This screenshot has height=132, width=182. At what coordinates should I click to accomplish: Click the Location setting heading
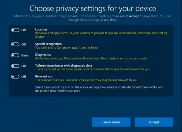point(41,29)
